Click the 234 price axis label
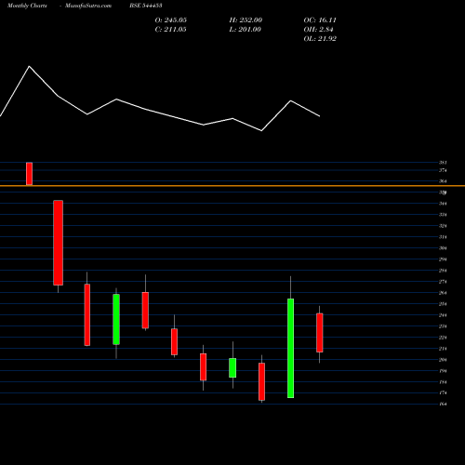Viewport: 465px width, 465px height. [x=443, y=326]
